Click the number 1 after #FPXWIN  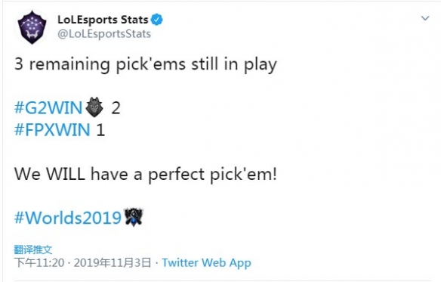100,130
